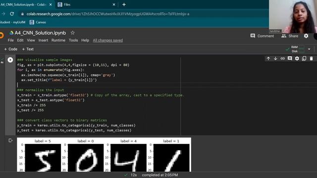This screenshot has width=317, height=178.
Task: Open the Tools menu
Action: coord(73,41)
